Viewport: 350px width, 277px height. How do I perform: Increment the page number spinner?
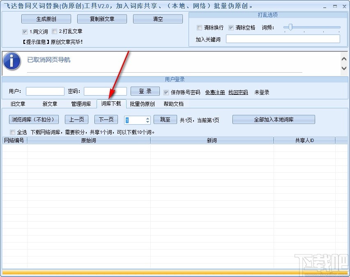147,119
